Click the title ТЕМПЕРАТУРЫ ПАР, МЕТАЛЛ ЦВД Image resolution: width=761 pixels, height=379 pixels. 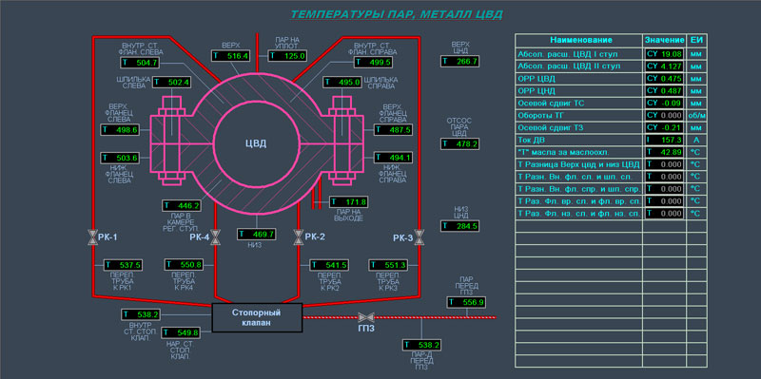point(397,14)
